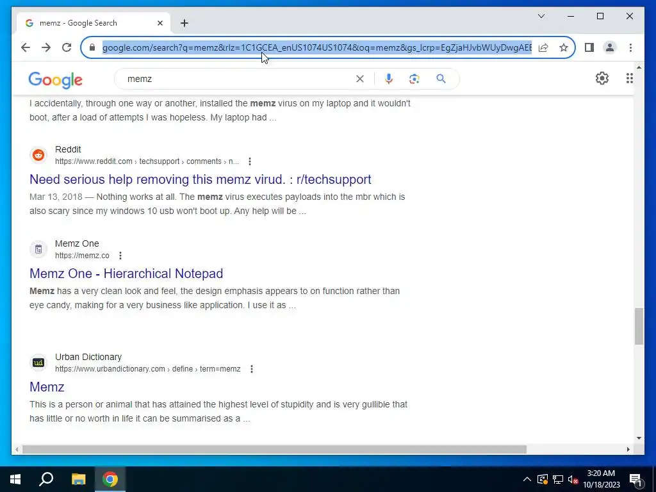656x492 pixels.
Task: Open the security tray icon with warning badge
Action: pos(542,479)
